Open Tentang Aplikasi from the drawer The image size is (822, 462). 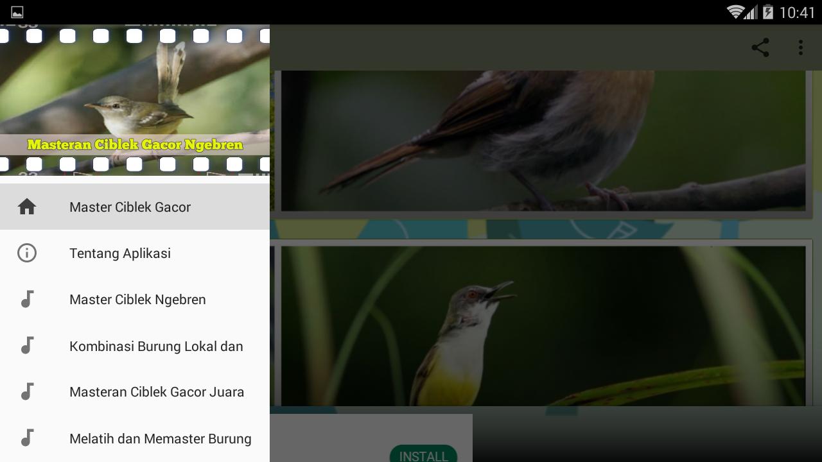135,253
